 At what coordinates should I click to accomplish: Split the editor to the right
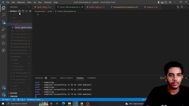coord(182,7)
